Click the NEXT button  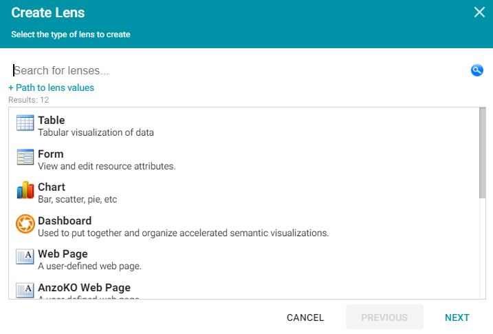pyautogui.click(x=457, y=317)
